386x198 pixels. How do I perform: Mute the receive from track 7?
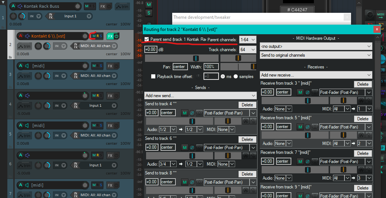tap(300, 162)
